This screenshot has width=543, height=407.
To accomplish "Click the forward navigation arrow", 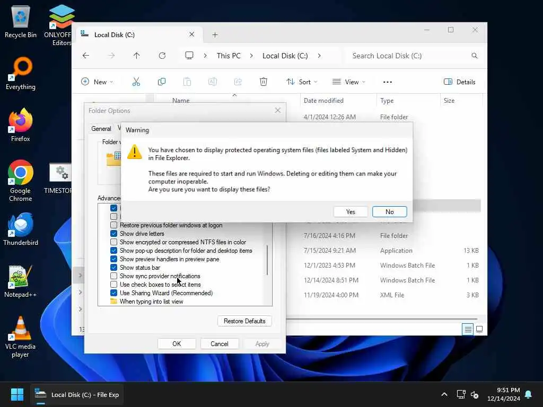I will pos(111,55).
